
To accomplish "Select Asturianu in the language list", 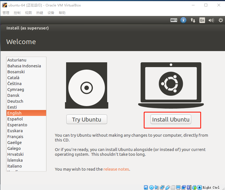I will click(x=26, y=60).
